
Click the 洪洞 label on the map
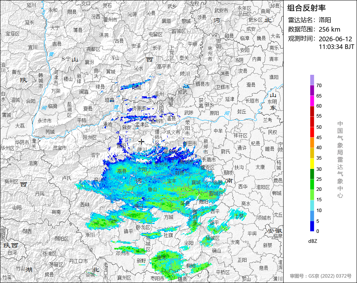104,35
